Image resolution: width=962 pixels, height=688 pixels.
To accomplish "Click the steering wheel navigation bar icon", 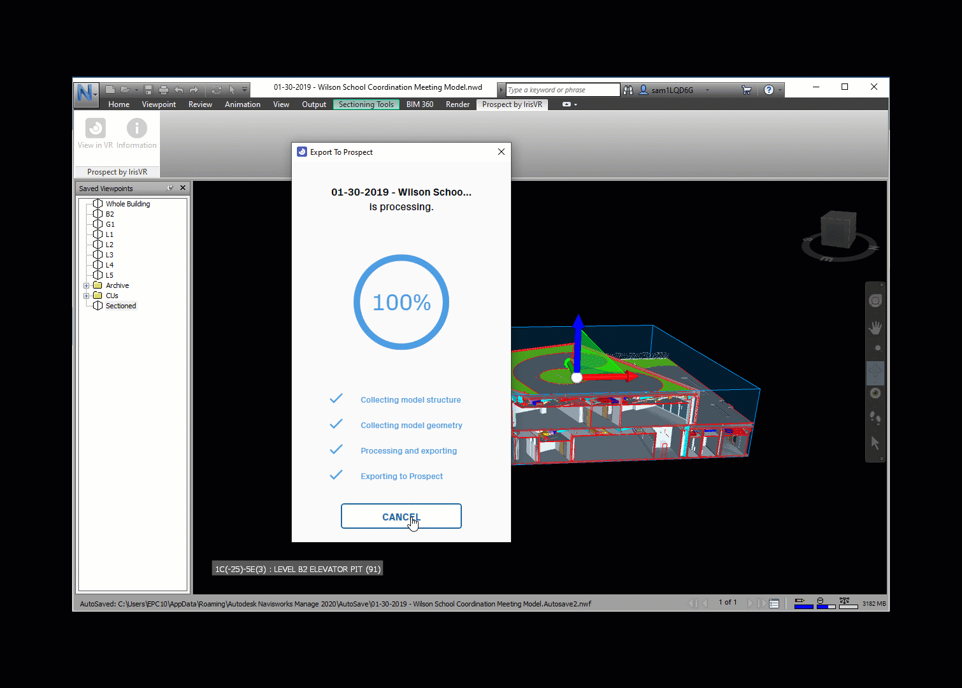I will 875,301.
